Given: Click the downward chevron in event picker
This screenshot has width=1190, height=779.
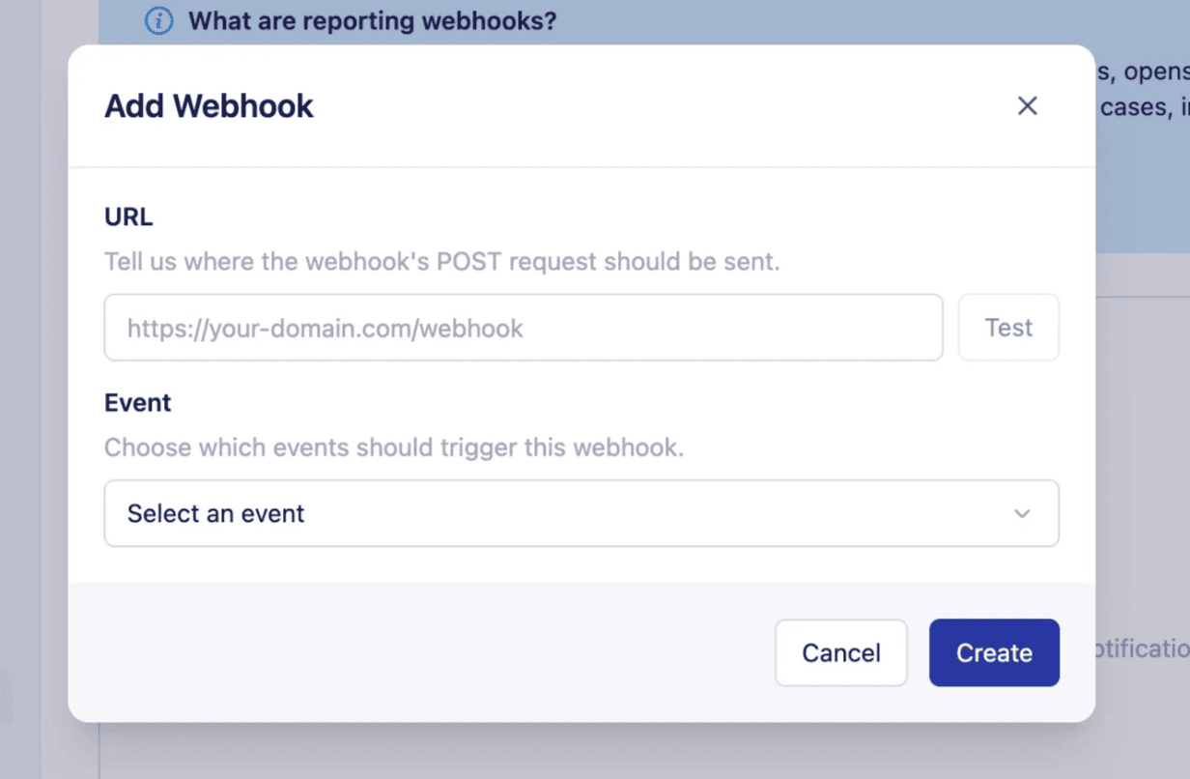Looking at the screenshot, I should [1022, 513].
